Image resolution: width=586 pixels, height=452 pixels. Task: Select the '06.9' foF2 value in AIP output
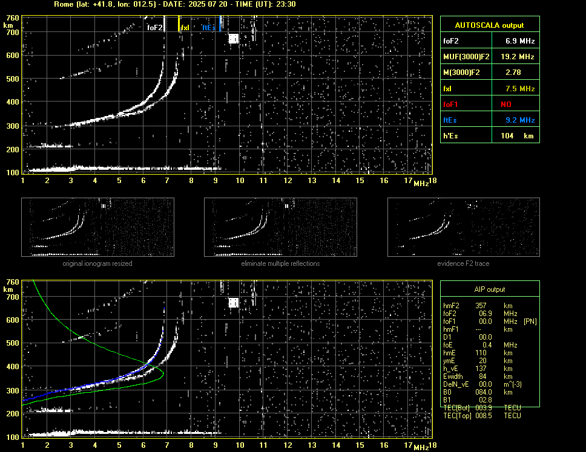coord(486,314)
